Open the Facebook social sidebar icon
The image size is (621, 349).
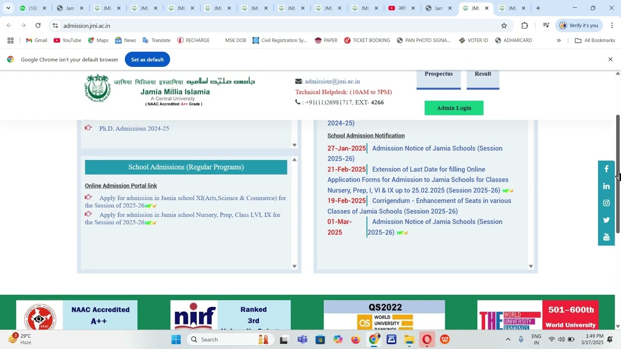coord(606,169)
